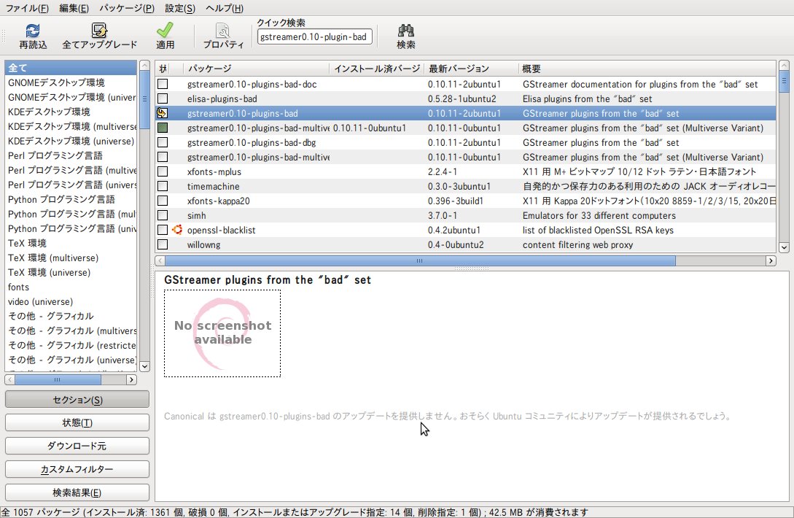The width and height of the screenshot is (794, 518).
Task: Click the 状 status column header
Action: (x=163, y=69)
